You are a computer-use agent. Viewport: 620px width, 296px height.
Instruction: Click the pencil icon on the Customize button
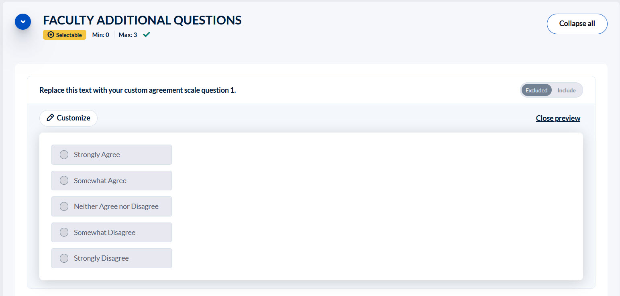pos(50,118)
